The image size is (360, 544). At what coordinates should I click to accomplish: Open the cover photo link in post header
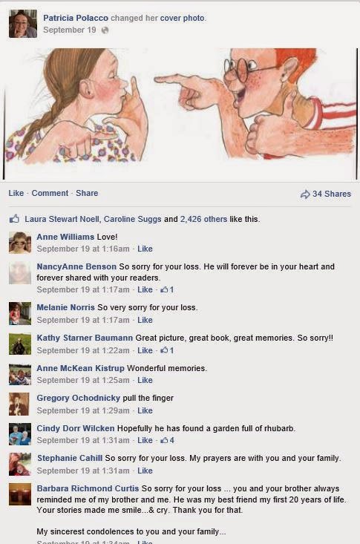click(x=182, y=18)
